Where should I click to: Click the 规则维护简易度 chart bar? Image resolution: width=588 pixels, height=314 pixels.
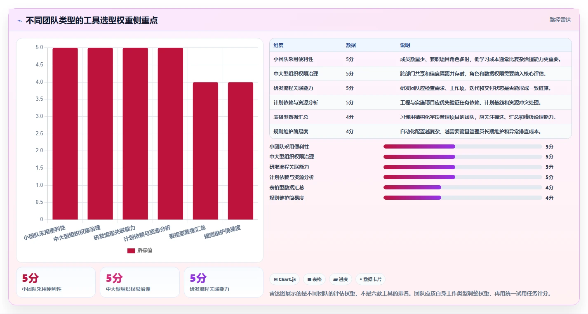click(x=240, y=151)
